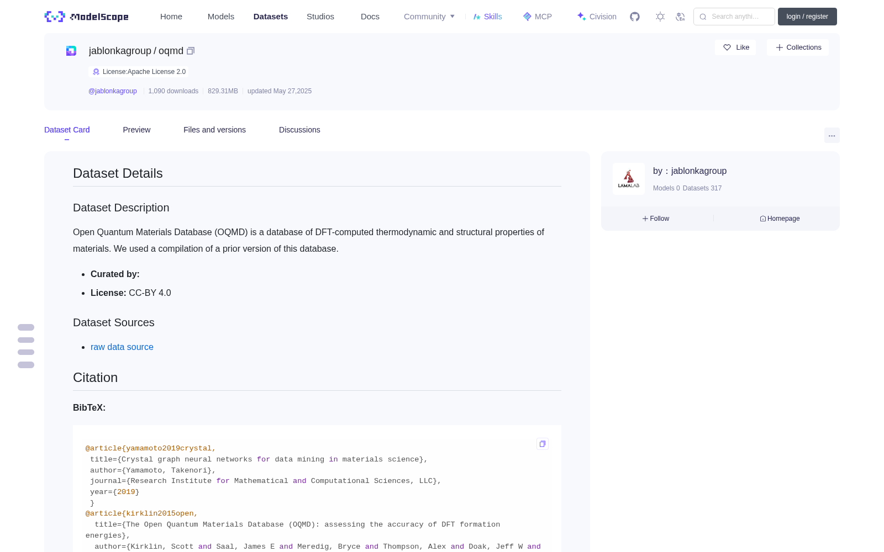The height and width of the screenshot is (552, 884).
Task: Click the Datasets 317 count
Action: point(702,188)
